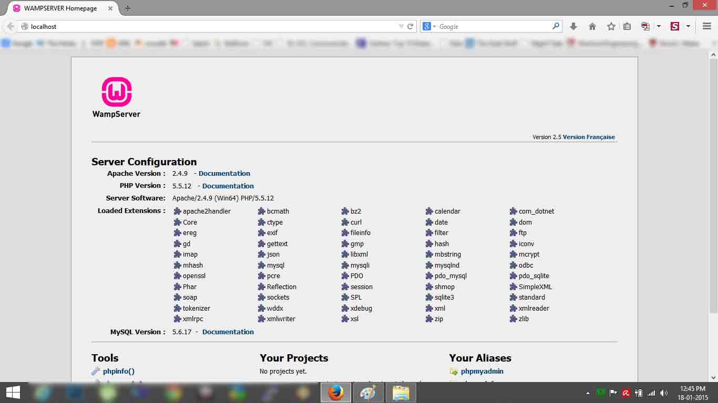718x403 pixels.
Task: Click the Your Aliases heading
Action: pyautogui.click(x=480, y=358)
